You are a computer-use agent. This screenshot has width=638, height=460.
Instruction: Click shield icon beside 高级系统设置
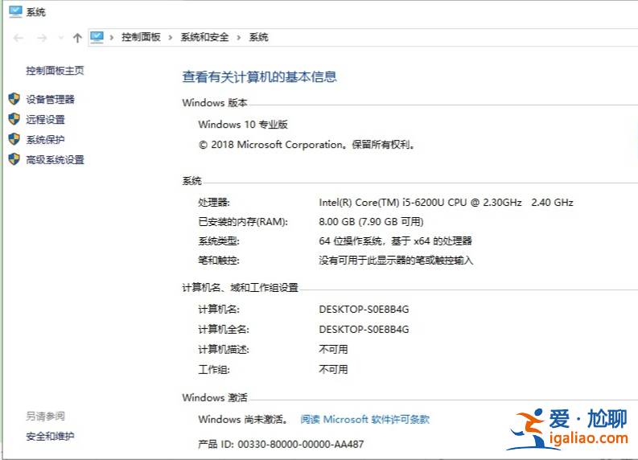coord(14,159)
